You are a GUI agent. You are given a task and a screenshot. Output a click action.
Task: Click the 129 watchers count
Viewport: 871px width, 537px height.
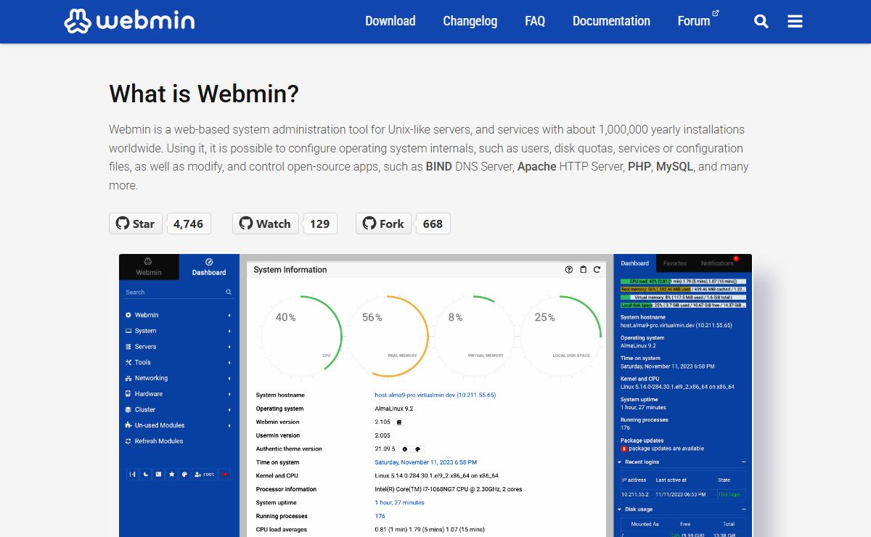[x=320, y=224]
